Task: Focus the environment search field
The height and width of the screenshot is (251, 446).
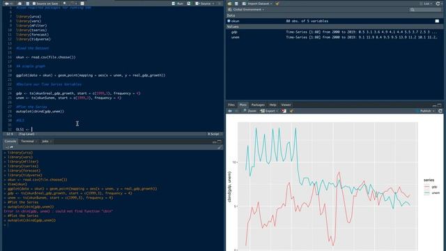Action: tap(425, 9)
